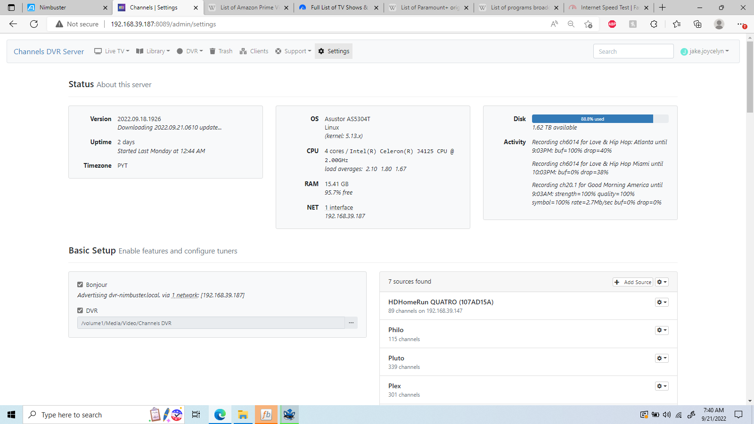Open browser Collections icon
Image resolution: width=754 pixels, height=424 pixels.
tap(697, 24)
